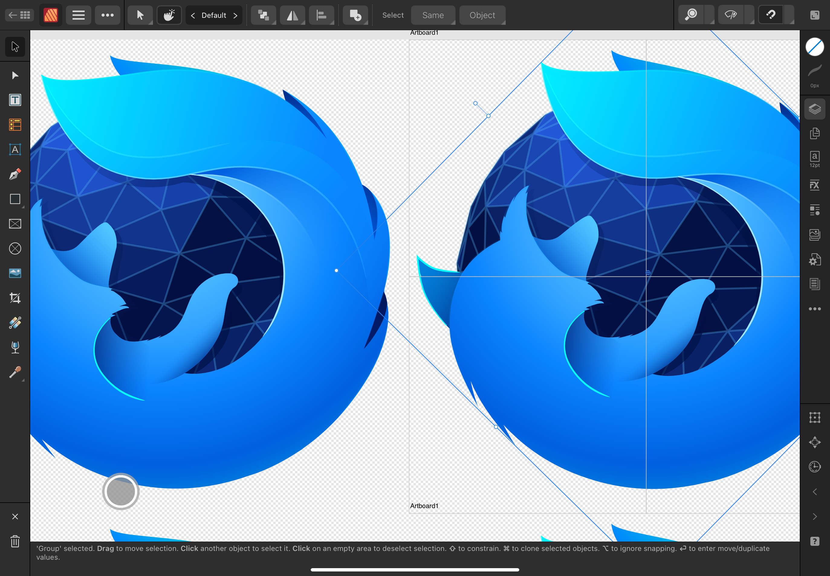The width and height of the screenshot is (830, 576).
Task: Go back to the document gallery
Action: pos(20,15)
